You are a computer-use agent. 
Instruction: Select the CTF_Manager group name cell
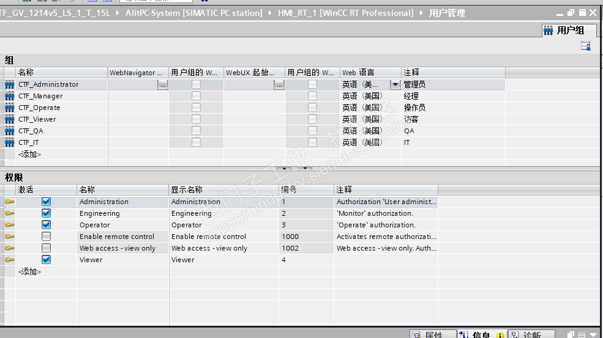pyautogui.click(x=62, y=96)
